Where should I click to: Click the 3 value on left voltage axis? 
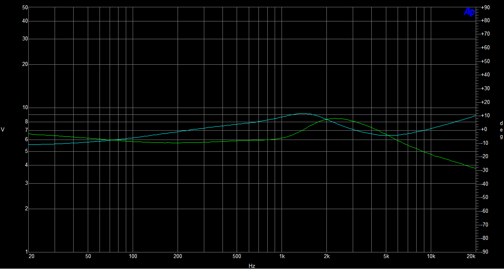(x=26, y=183)
